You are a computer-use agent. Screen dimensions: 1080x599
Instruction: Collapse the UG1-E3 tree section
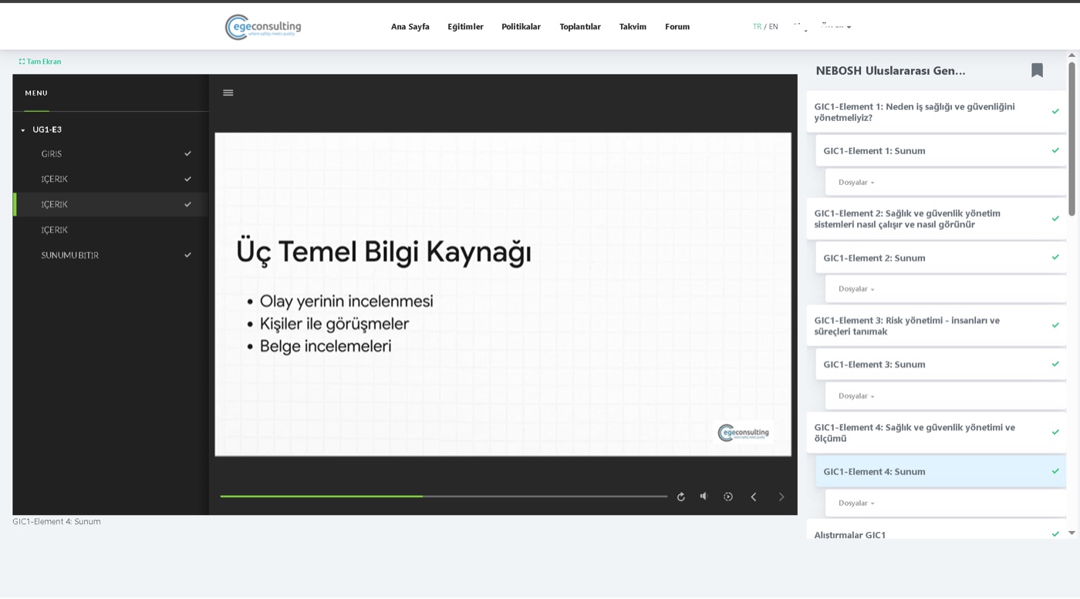(23, 130)
